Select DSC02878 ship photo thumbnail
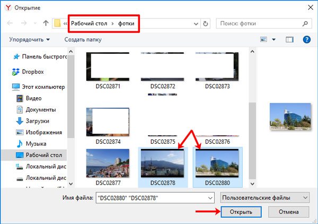Viewport: 318px width, 224px height. pos(163,163)
